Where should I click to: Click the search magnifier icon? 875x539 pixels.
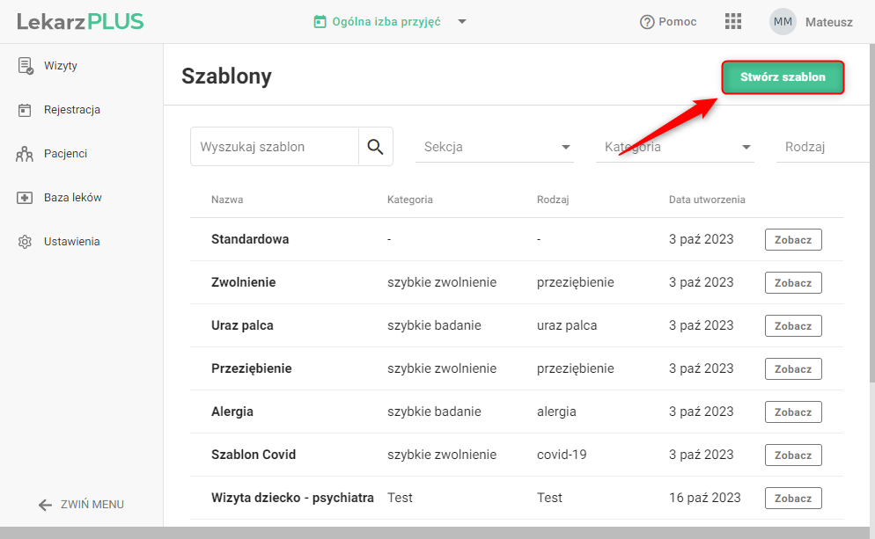tap(375, 147)
